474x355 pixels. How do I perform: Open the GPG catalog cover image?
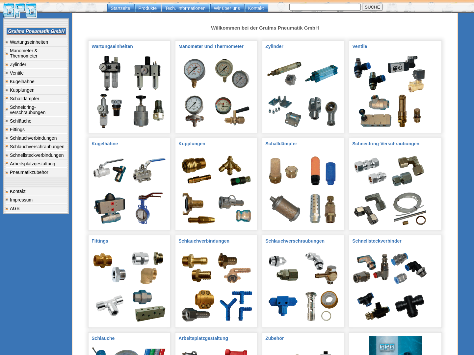(x=395, y=345)
